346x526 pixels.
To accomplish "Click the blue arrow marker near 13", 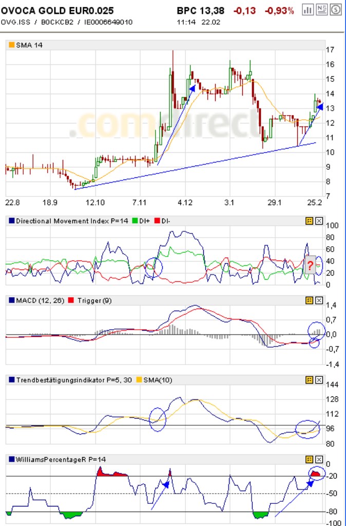I will (319, 107).
